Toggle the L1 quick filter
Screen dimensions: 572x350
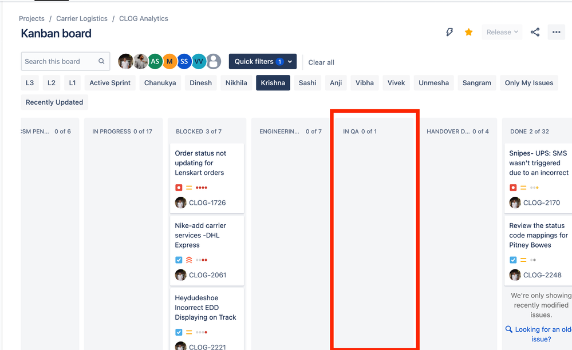[x=72, y=83]
